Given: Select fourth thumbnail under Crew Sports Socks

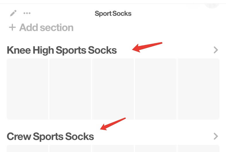Looking at the screenshot, I should pyautogui.click(x=156, y=149).
